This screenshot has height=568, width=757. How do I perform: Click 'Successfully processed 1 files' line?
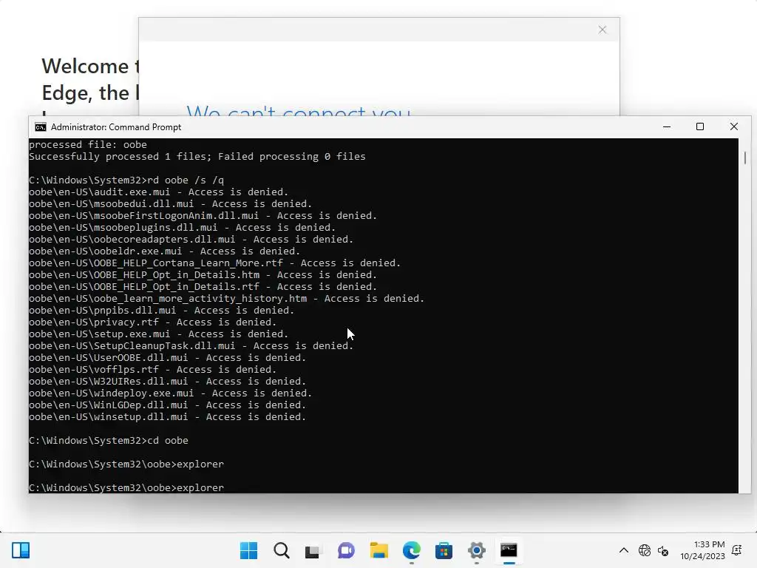pos(197,157)
